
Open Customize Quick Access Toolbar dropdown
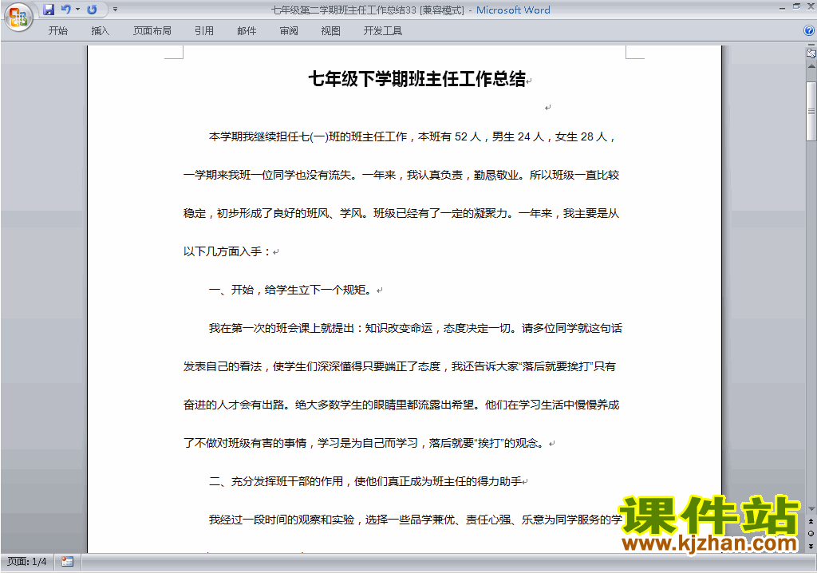pos(115,10)
